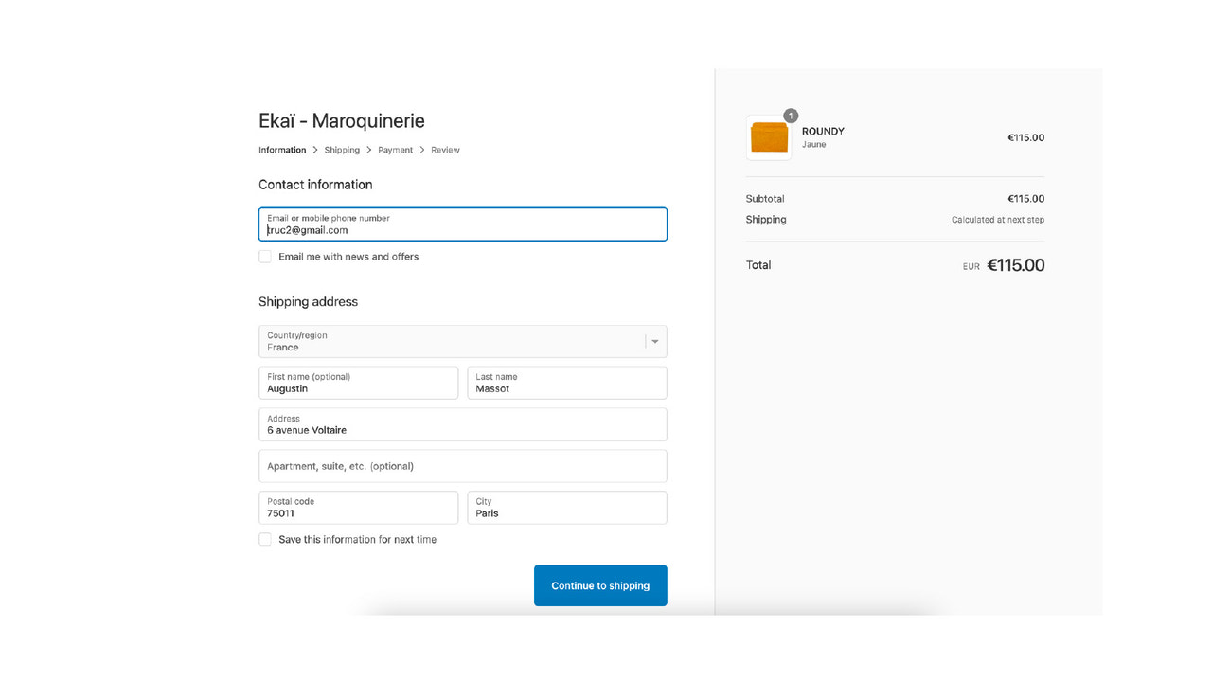Click Continue to shipping button

[x=600, y=585]
